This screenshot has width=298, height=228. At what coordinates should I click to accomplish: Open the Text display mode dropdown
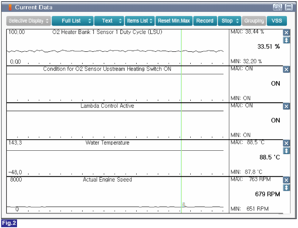click(109, 21)
